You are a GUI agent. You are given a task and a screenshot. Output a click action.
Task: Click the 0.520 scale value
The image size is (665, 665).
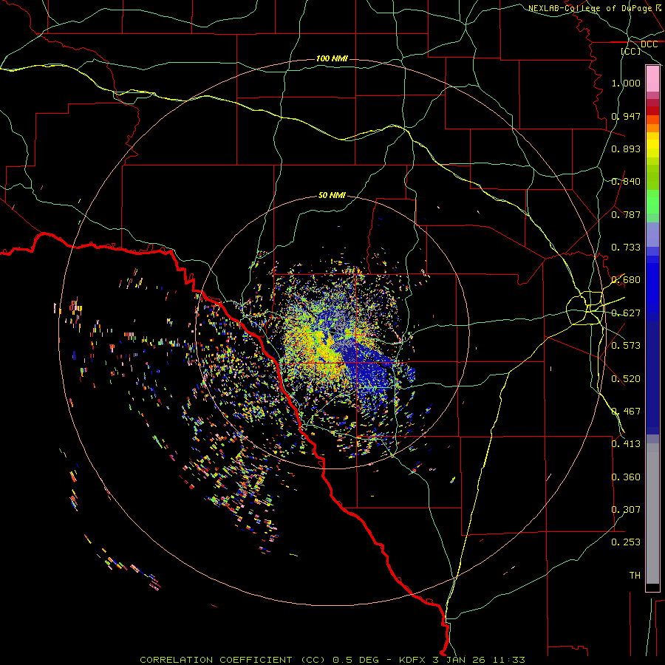pyautogui.click(x=626, y=379)
